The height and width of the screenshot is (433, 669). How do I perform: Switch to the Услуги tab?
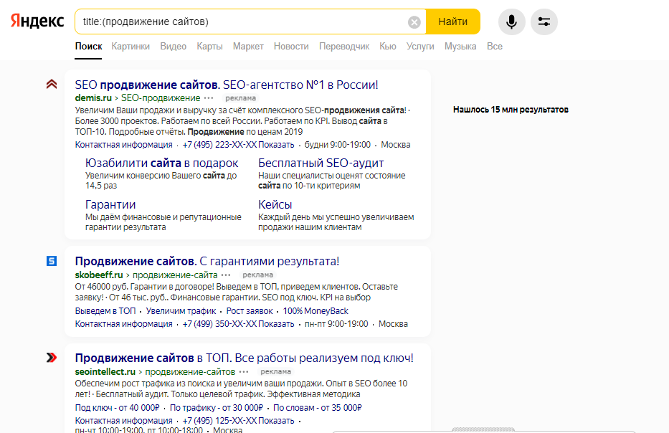tap(420, 47)
